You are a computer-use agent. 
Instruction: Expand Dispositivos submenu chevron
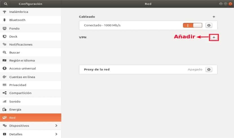click(x=56, y=126)
